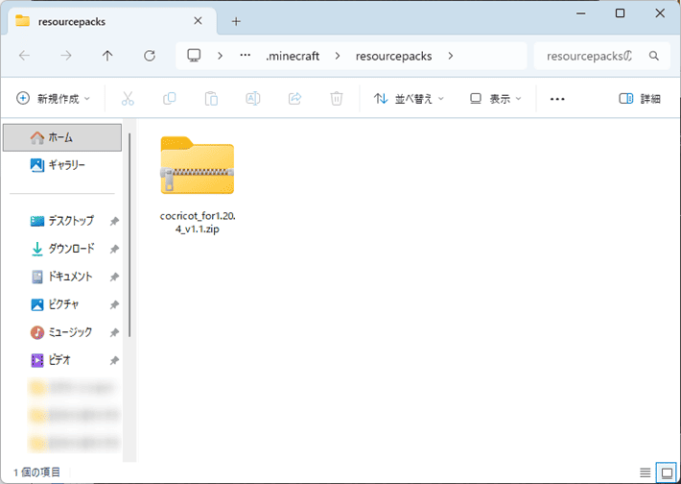Open ビデオ in the sidebar
The height and width of the screenshot is (484, 681).
coord(51,360)
